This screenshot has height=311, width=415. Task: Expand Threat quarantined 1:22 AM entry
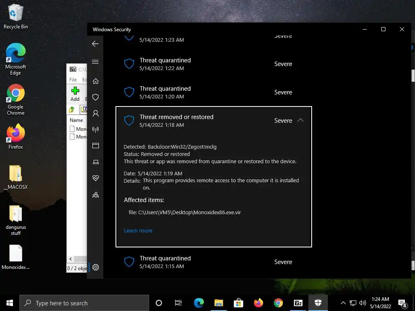(x=214, y=64)
